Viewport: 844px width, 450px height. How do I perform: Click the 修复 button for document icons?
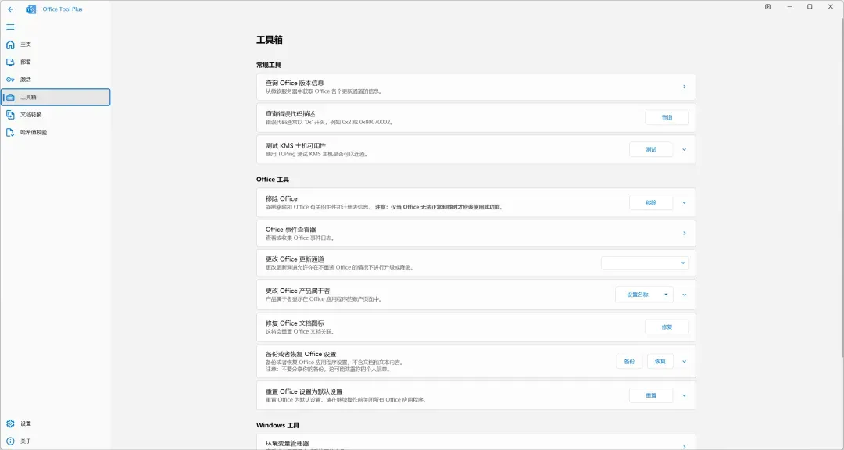point(667,327)
